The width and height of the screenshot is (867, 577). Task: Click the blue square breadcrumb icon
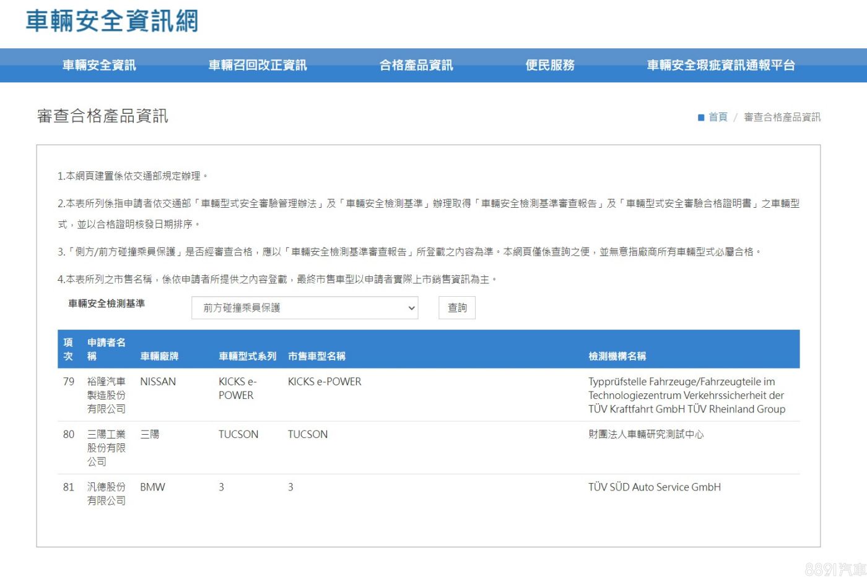click(x=701, y=118)
